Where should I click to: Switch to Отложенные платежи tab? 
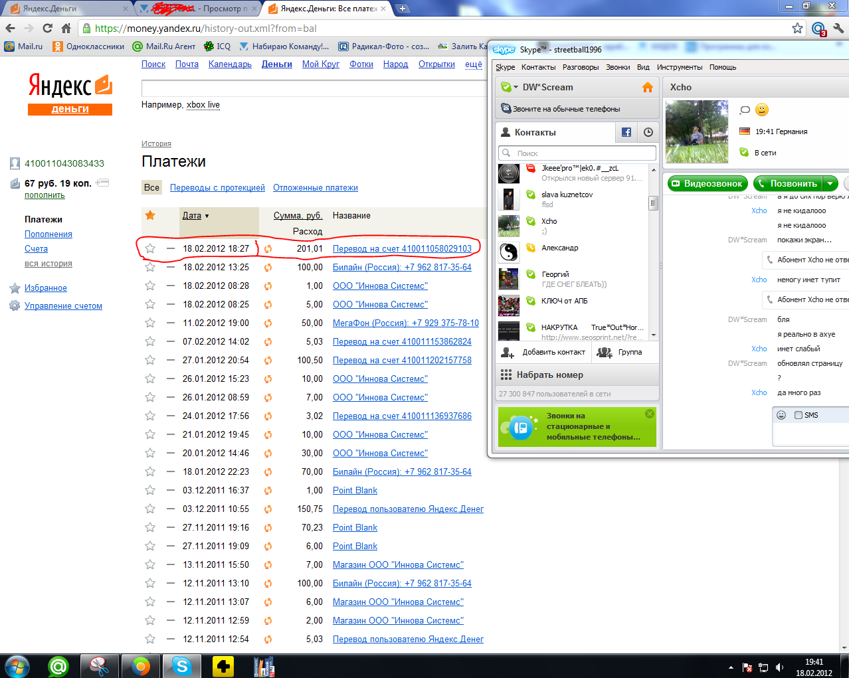(316, 188)
